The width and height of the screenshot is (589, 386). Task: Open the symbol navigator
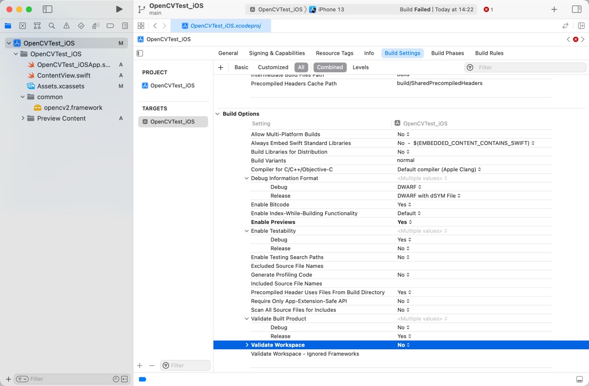tap(37, 26)
